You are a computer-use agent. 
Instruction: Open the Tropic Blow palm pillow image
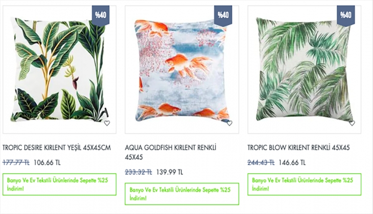point(305,69)
